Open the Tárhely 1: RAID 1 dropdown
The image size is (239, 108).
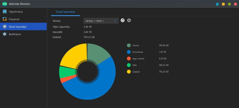click(101, 21)
